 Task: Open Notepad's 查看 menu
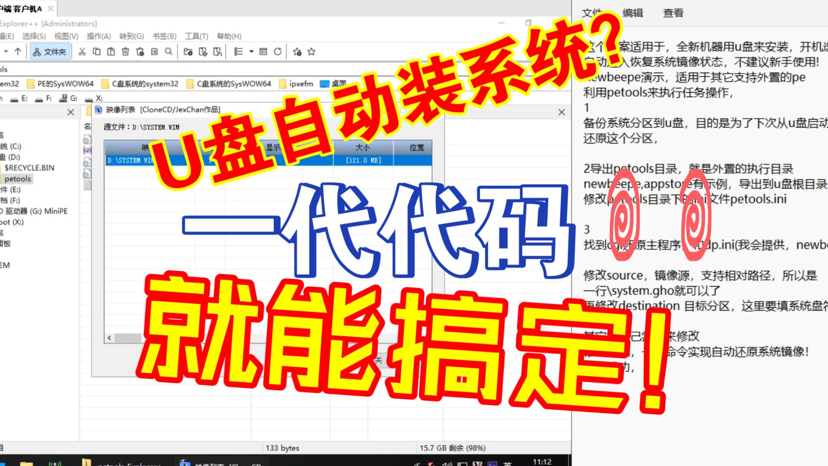pyautogui.click(x=673, y=13)
